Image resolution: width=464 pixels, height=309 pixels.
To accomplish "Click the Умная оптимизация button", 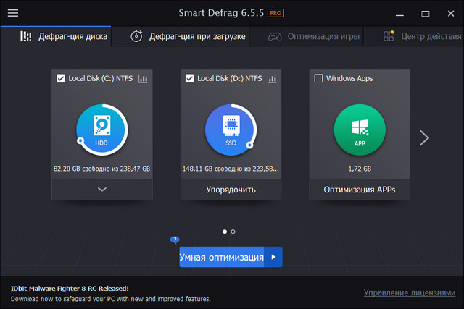I will pyautogui.click(x=222, y=257).
